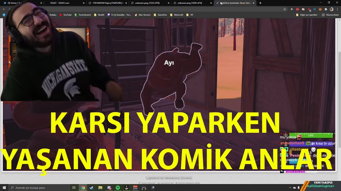Click the cloud OneDrive tray icon
This screenshot has height=191, width=341.
coord(294,188)
